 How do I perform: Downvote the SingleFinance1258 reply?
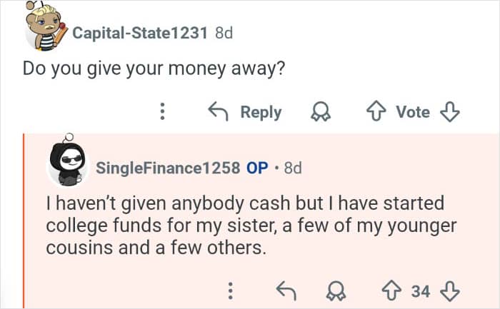(x=449, y=290)
